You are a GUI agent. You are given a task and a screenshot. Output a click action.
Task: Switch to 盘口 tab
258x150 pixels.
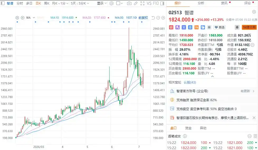point(173,128)
